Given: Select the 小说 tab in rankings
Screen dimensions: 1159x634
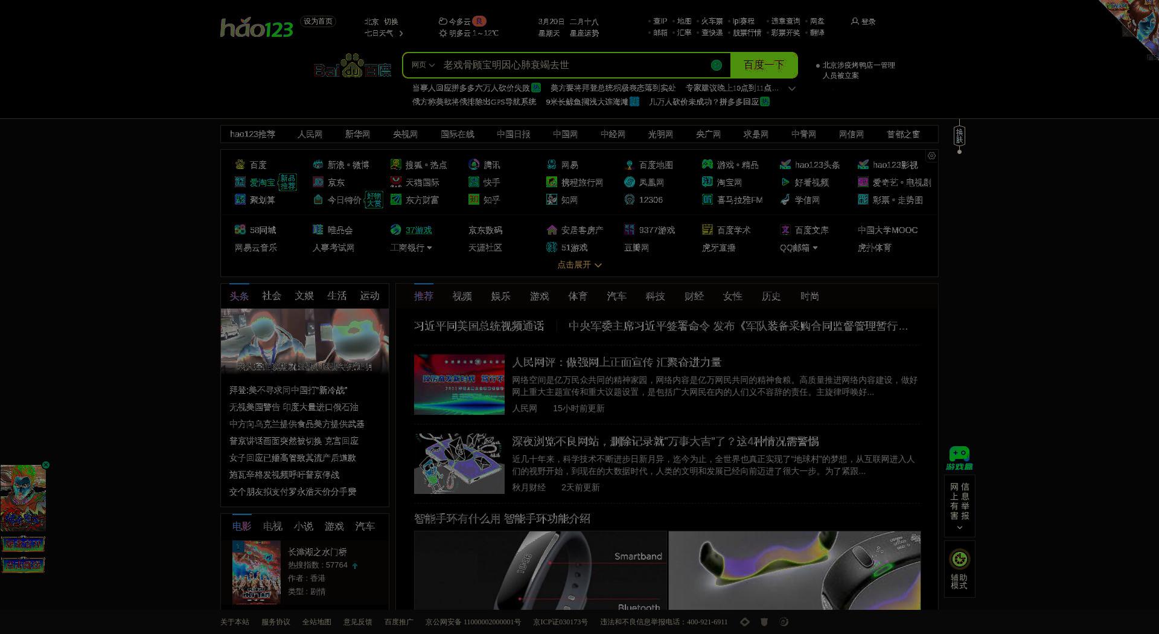Looking at the screenshot, I should click(x=304, y=527).
